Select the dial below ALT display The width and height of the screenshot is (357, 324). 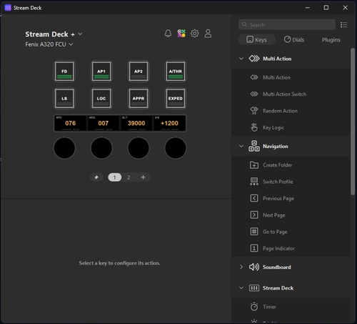point(139,148)
